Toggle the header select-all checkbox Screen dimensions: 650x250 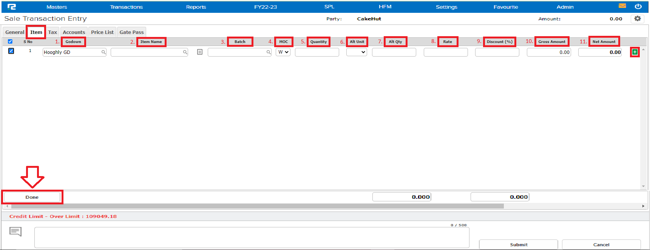10,41
